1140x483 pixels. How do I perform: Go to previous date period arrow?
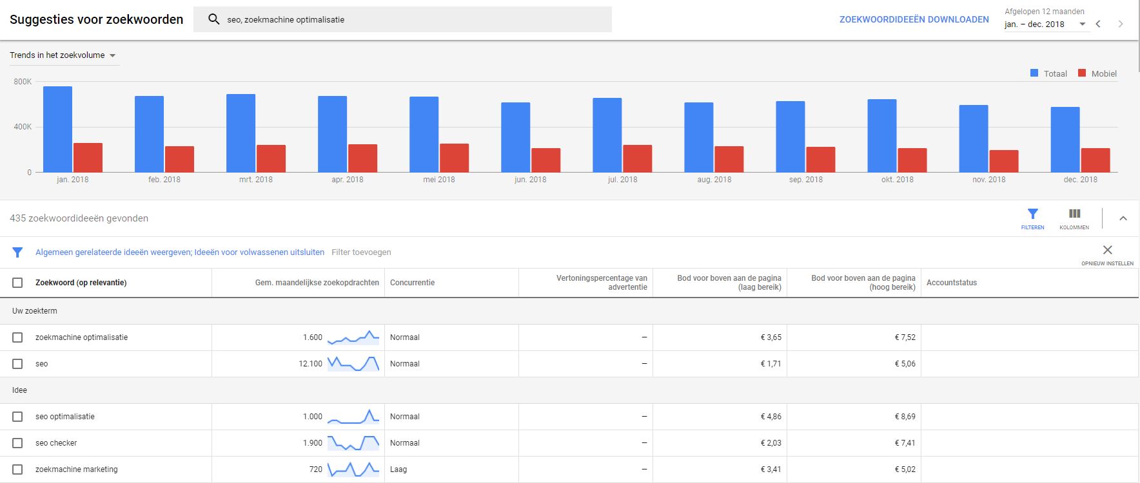(x=1098, y=24)
